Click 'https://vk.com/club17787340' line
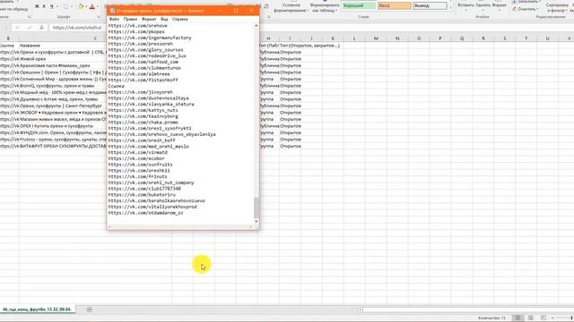 tap(144, 189)
